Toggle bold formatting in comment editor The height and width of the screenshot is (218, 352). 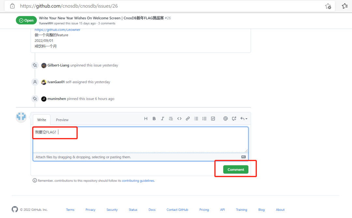[x=154, y=119]
